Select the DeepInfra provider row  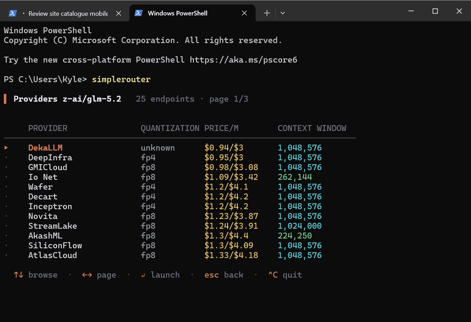tap(180, 157)
